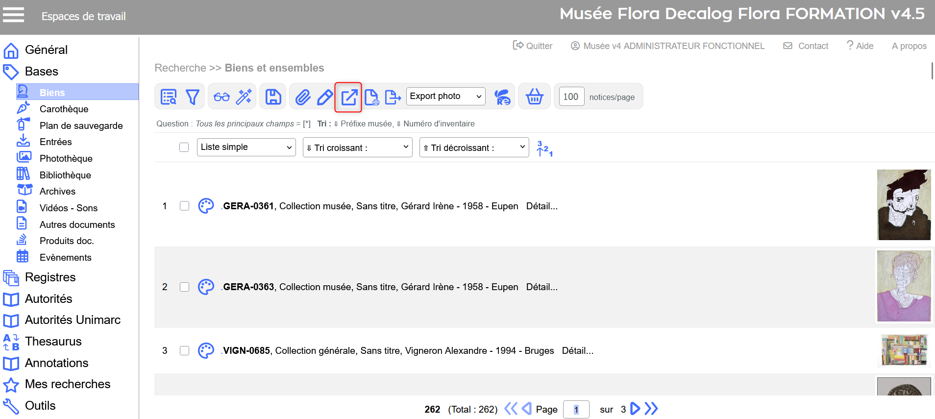This screenshot has height=419, width=935.
Task: Select Thesaurus in the left menu
Action: coord(53,342)
